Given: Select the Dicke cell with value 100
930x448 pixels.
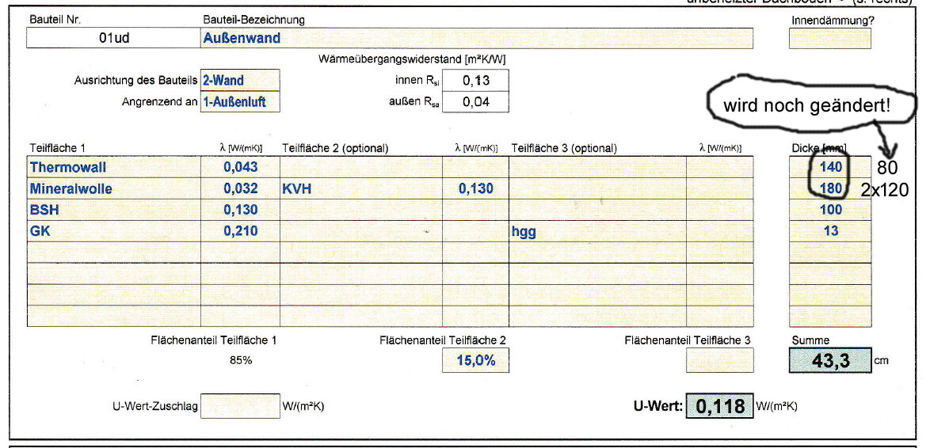Looking at the screenshot, I should [x=829, y=210].
